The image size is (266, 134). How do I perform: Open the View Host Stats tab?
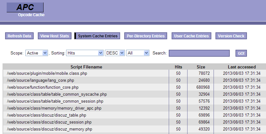(x=54, y=36)
